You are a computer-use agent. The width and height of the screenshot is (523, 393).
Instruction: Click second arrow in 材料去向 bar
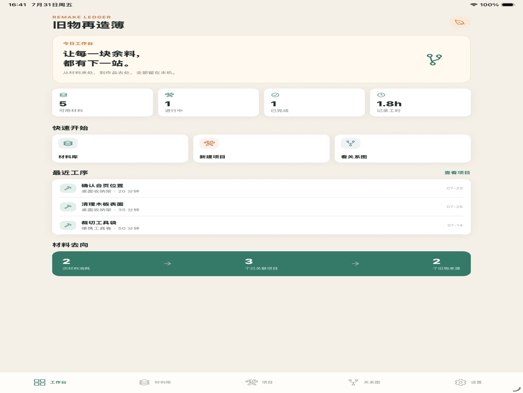click(356, 264)
